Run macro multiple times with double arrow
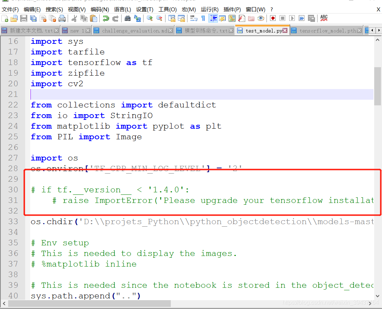Image resolution: width=382 pixels, height=309 pixels. (302, 18)
